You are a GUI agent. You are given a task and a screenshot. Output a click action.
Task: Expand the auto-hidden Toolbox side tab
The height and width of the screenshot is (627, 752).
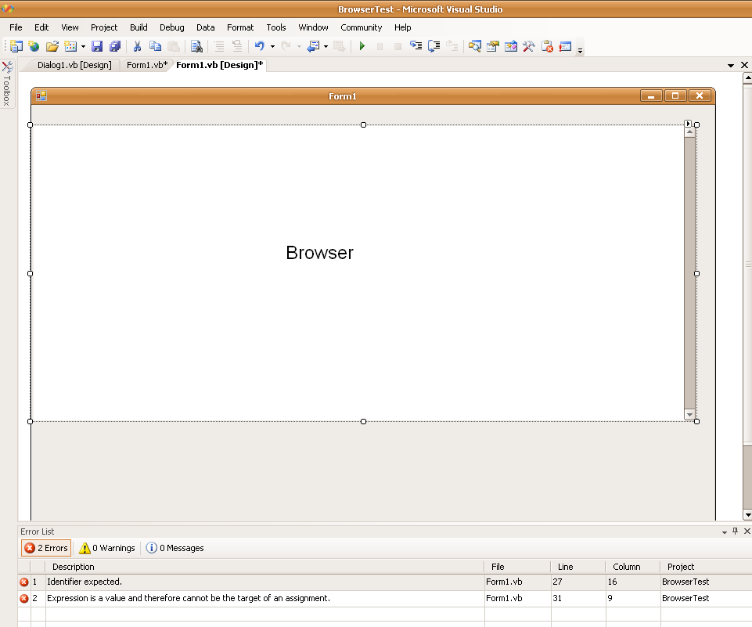7,84
